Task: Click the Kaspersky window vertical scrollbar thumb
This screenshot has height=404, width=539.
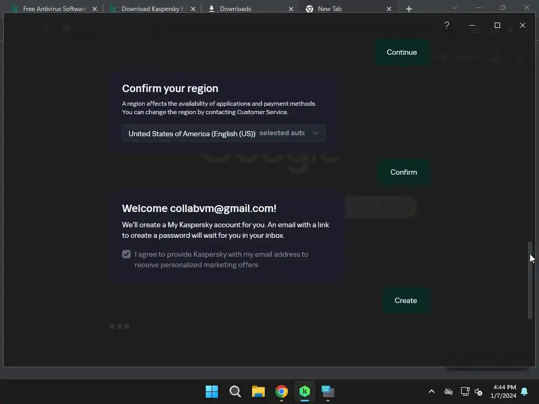Action: (x=530, y=280)
